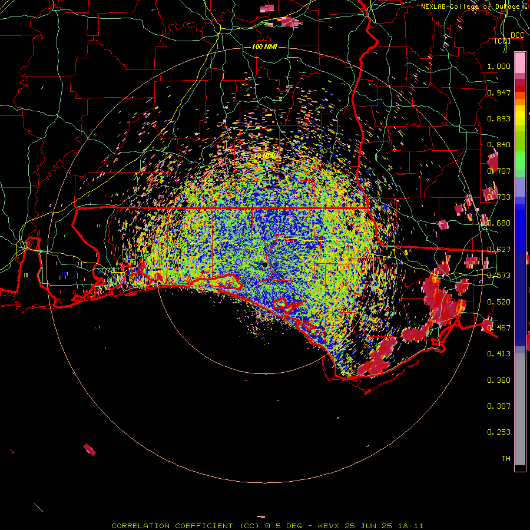Pick the light pink top segment of color bar
Image resolution: width=530 pixels, height=530 pixels.
520,63
